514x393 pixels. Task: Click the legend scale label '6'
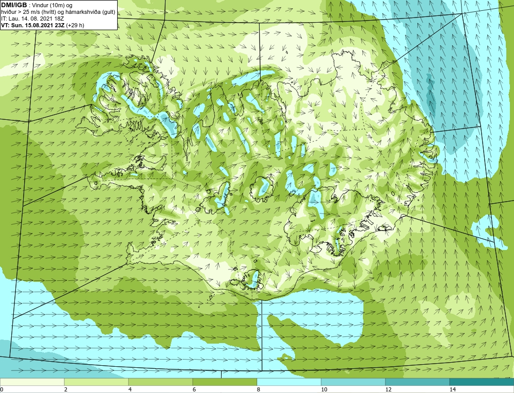pos(194,389)
